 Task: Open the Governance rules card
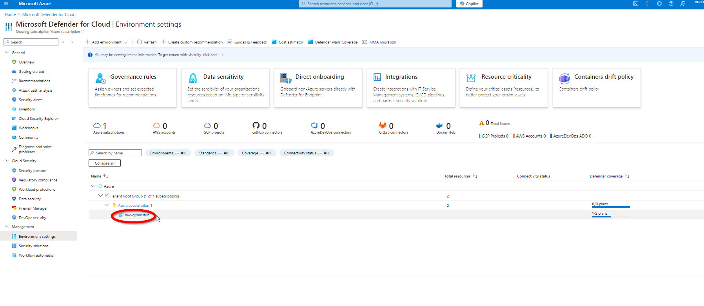132,88
